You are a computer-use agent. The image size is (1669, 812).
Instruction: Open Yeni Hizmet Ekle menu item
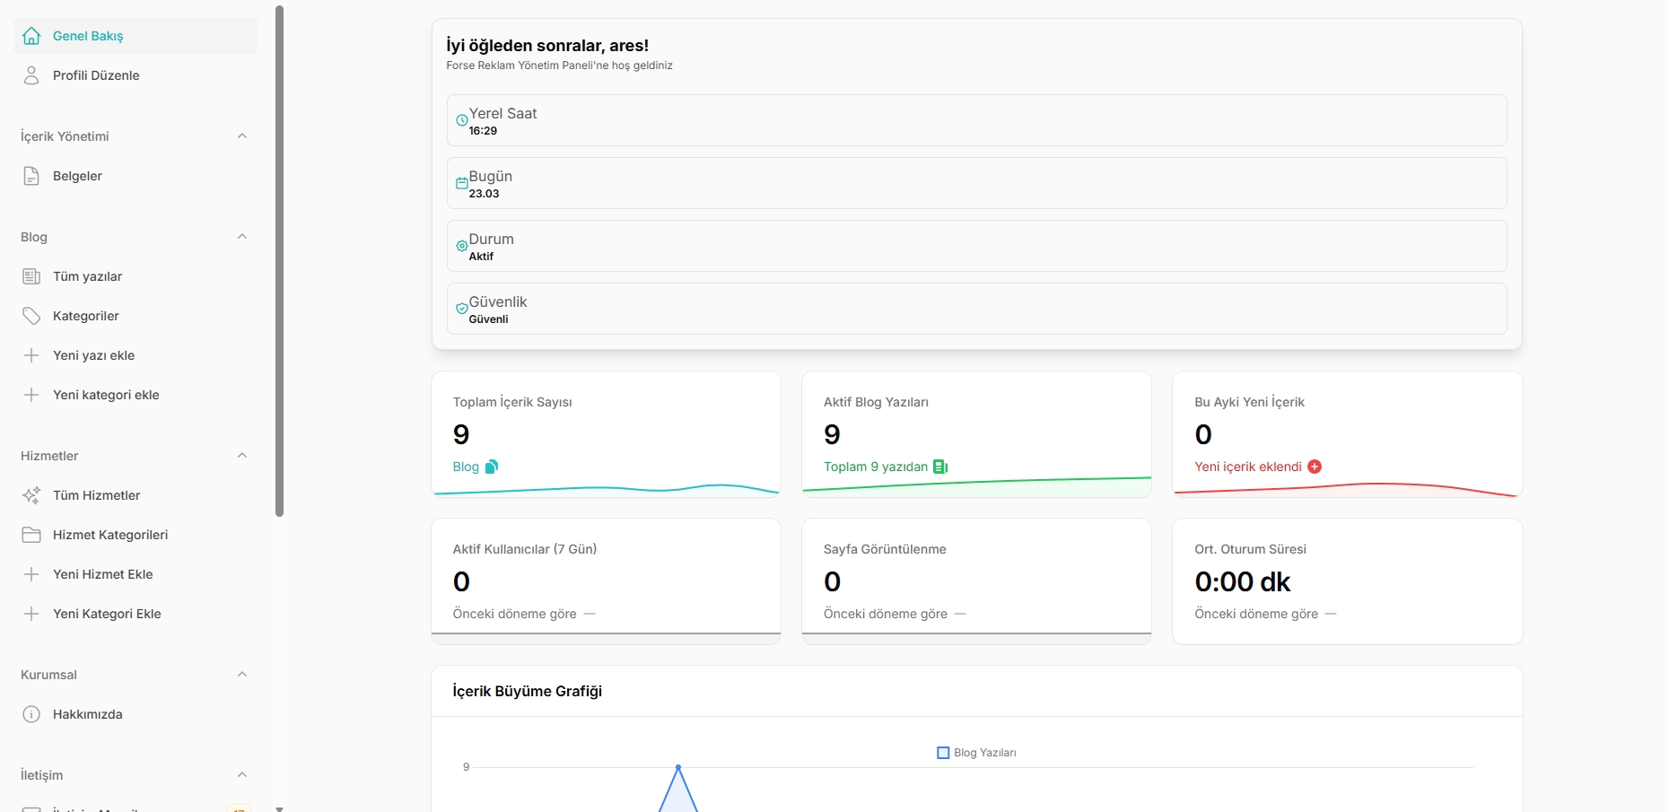point(102,574)
